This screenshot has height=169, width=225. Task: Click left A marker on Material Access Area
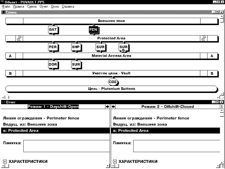pos(10,56)
